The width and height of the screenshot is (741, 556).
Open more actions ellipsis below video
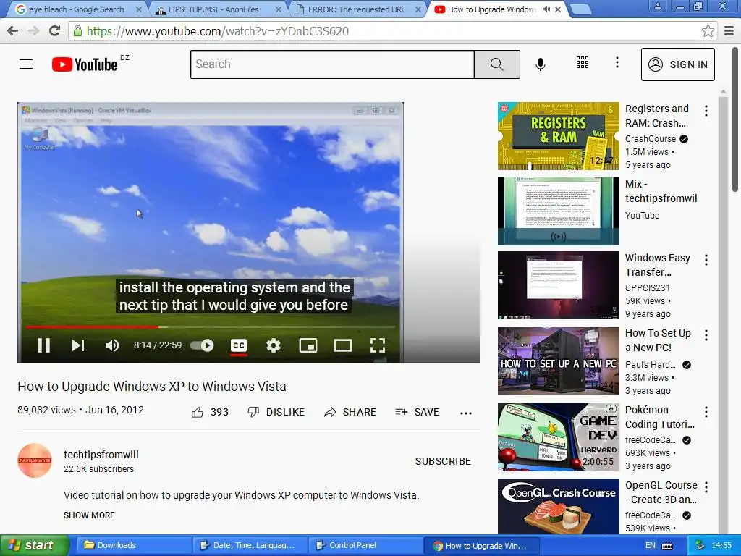point(466,413)
